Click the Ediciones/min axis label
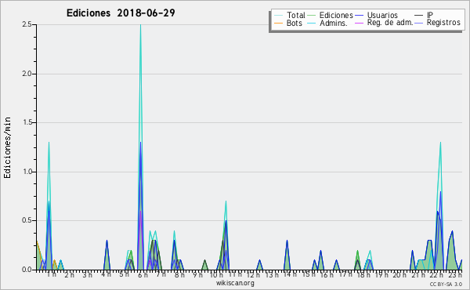Screen dimensions: 470x290 [7, 147]
